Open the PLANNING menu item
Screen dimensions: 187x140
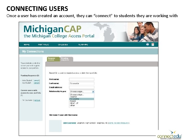[83, 45]
